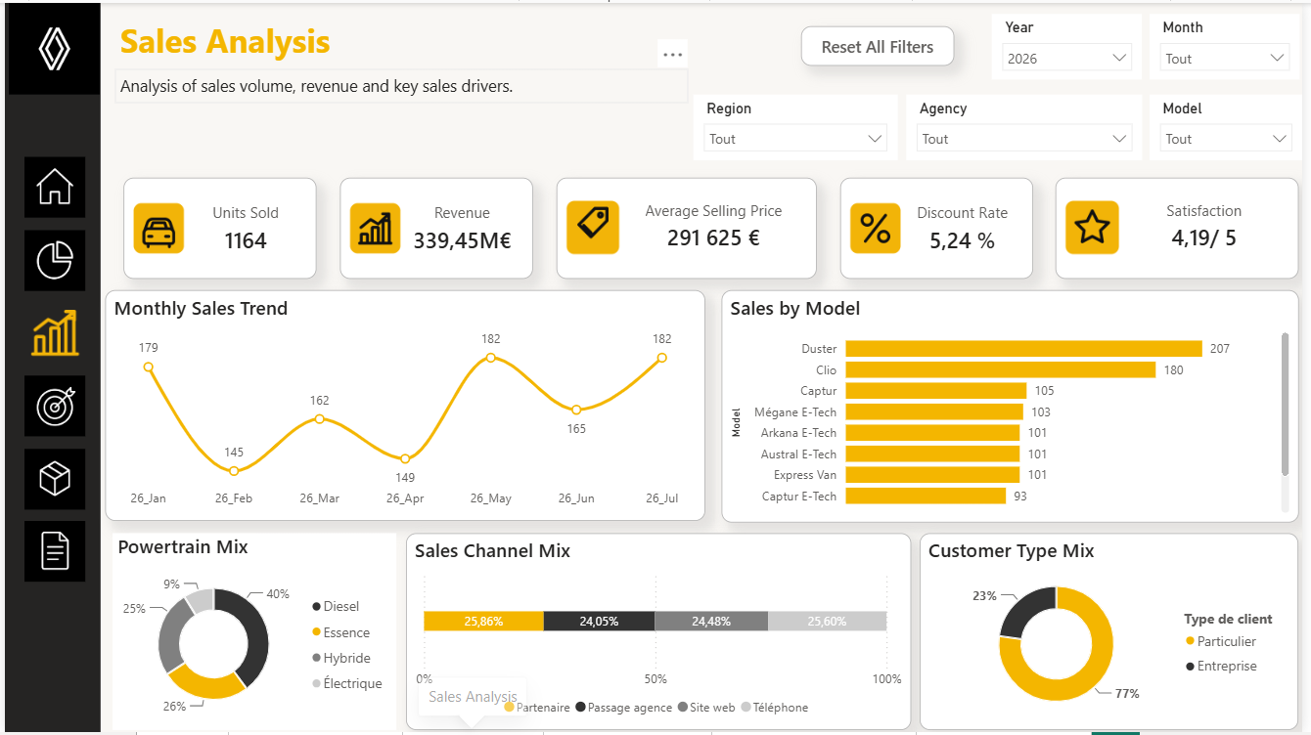Image resolution: width=1311 pixels, height=735 pixels.
Task: Click the 26_Jan data point on the trend line
Action: click(x=149, y=367)
